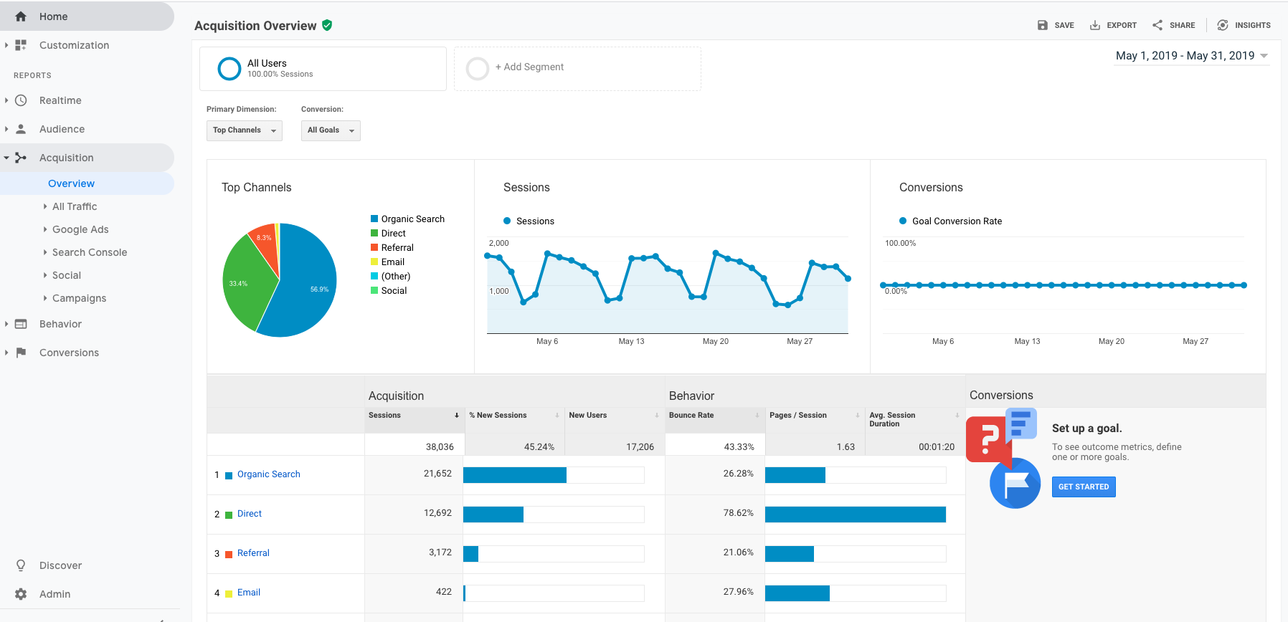Viewport: 1288px width, 622px height.
Task: Open the Realtime clock icon
Action: pos(21,100)
